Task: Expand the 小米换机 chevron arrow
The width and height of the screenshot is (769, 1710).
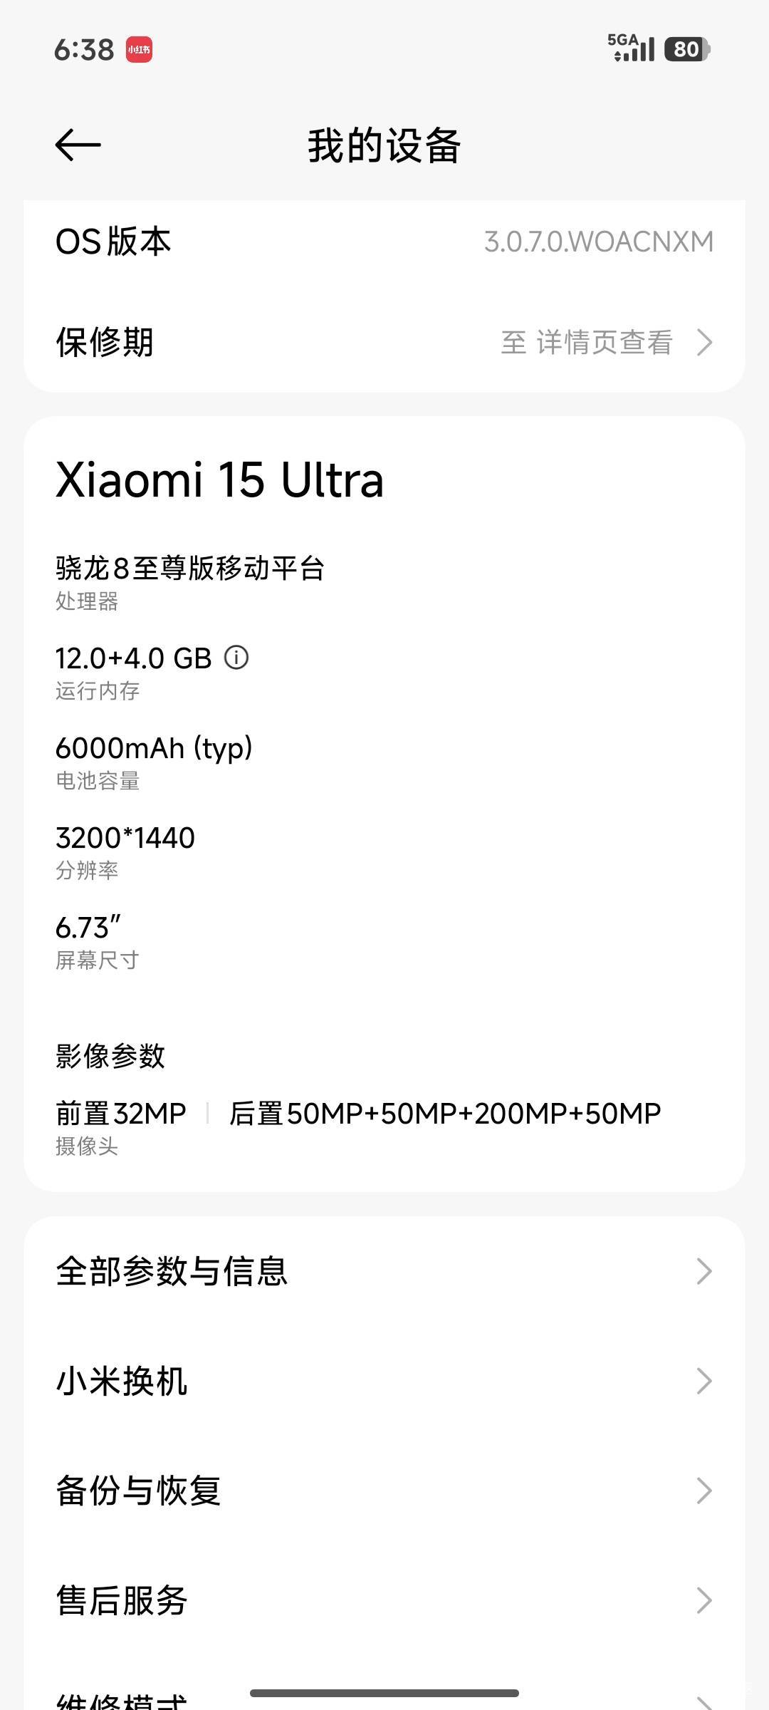Action: (704, 1381)
